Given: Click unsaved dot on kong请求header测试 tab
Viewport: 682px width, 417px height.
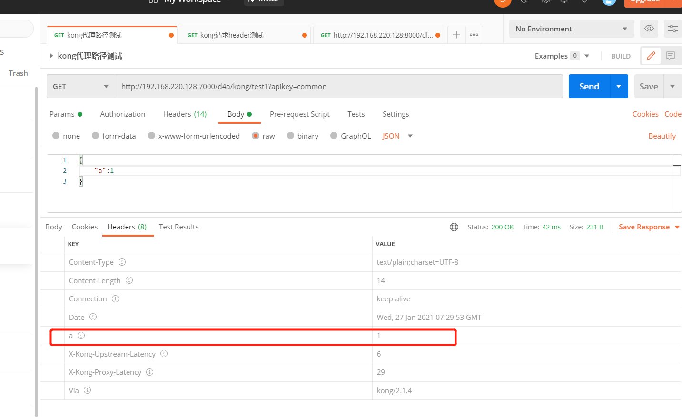Looking at the screenshot, I should click(x=305, y=35).
